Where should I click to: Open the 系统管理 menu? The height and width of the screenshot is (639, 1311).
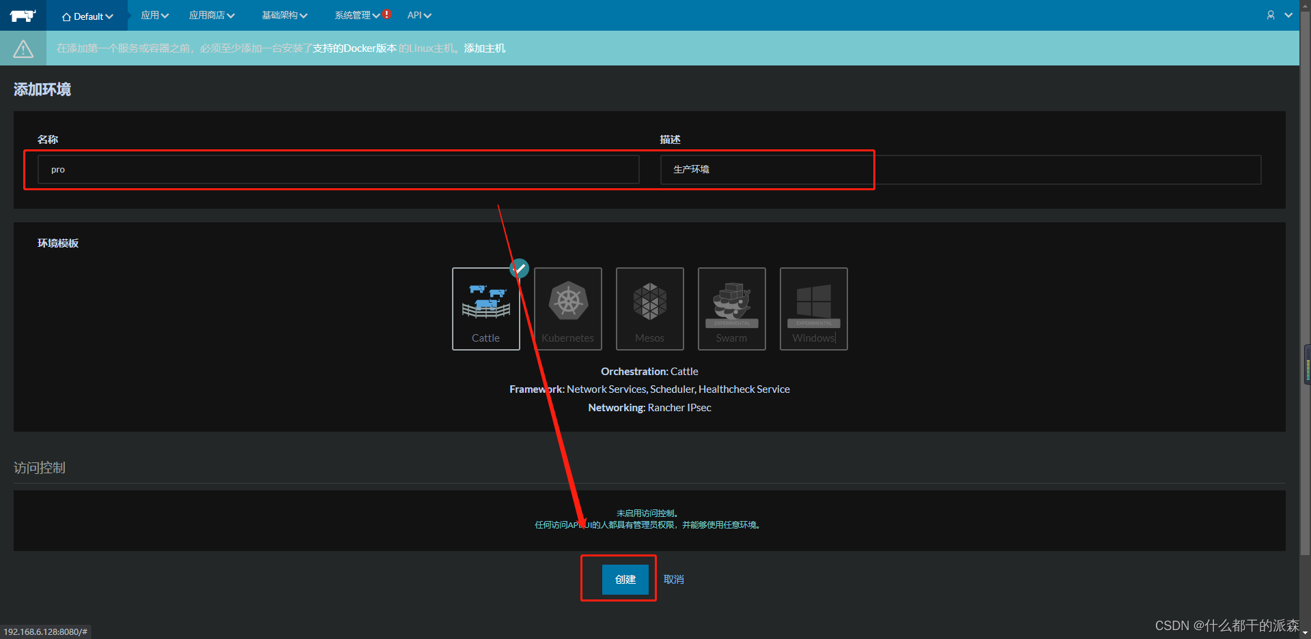click(357, 15)
